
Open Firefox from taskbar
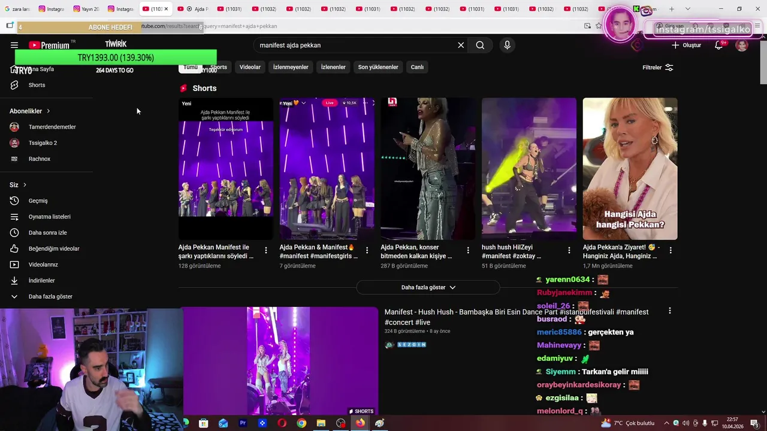click(x=360, y=423)
